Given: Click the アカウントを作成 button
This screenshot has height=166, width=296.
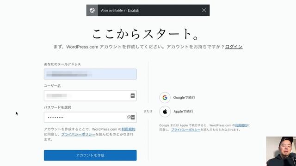Looking at the screenshot, I should click(90, 155).
